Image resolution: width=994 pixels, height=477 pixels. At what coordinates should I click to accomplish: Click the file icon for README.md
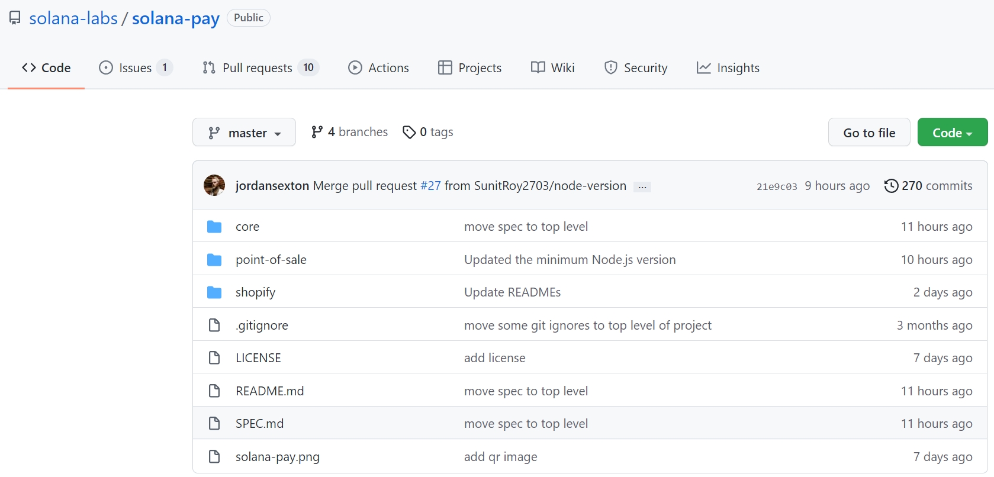[x=214, y=391]
